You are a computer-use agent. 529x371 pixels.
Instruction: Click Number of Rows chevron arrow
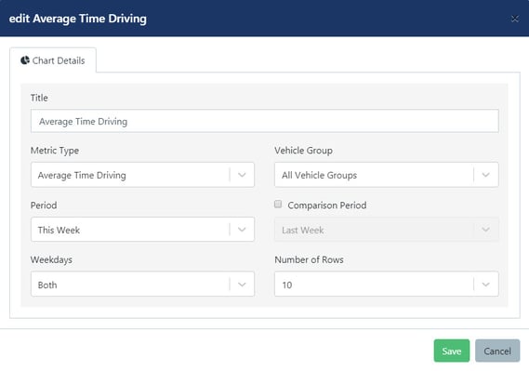(x=486, y=285)
